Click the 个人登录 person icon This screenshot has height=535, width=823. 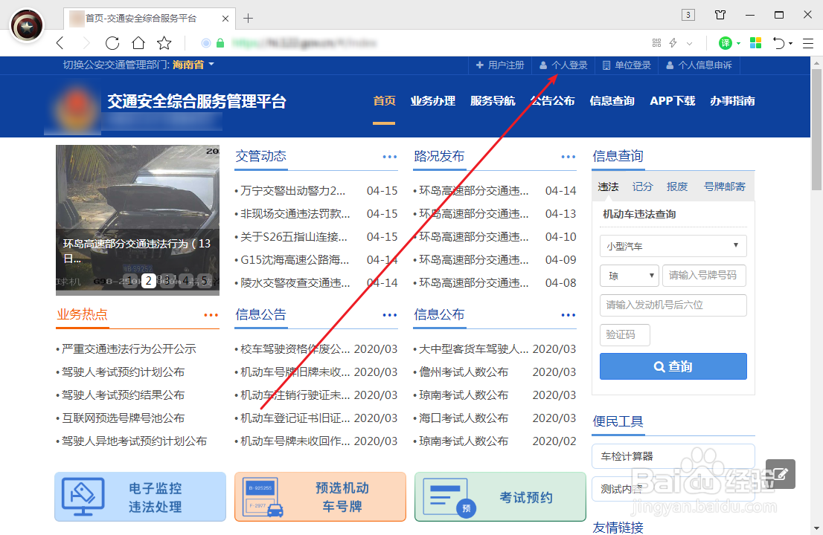(543, 65)
